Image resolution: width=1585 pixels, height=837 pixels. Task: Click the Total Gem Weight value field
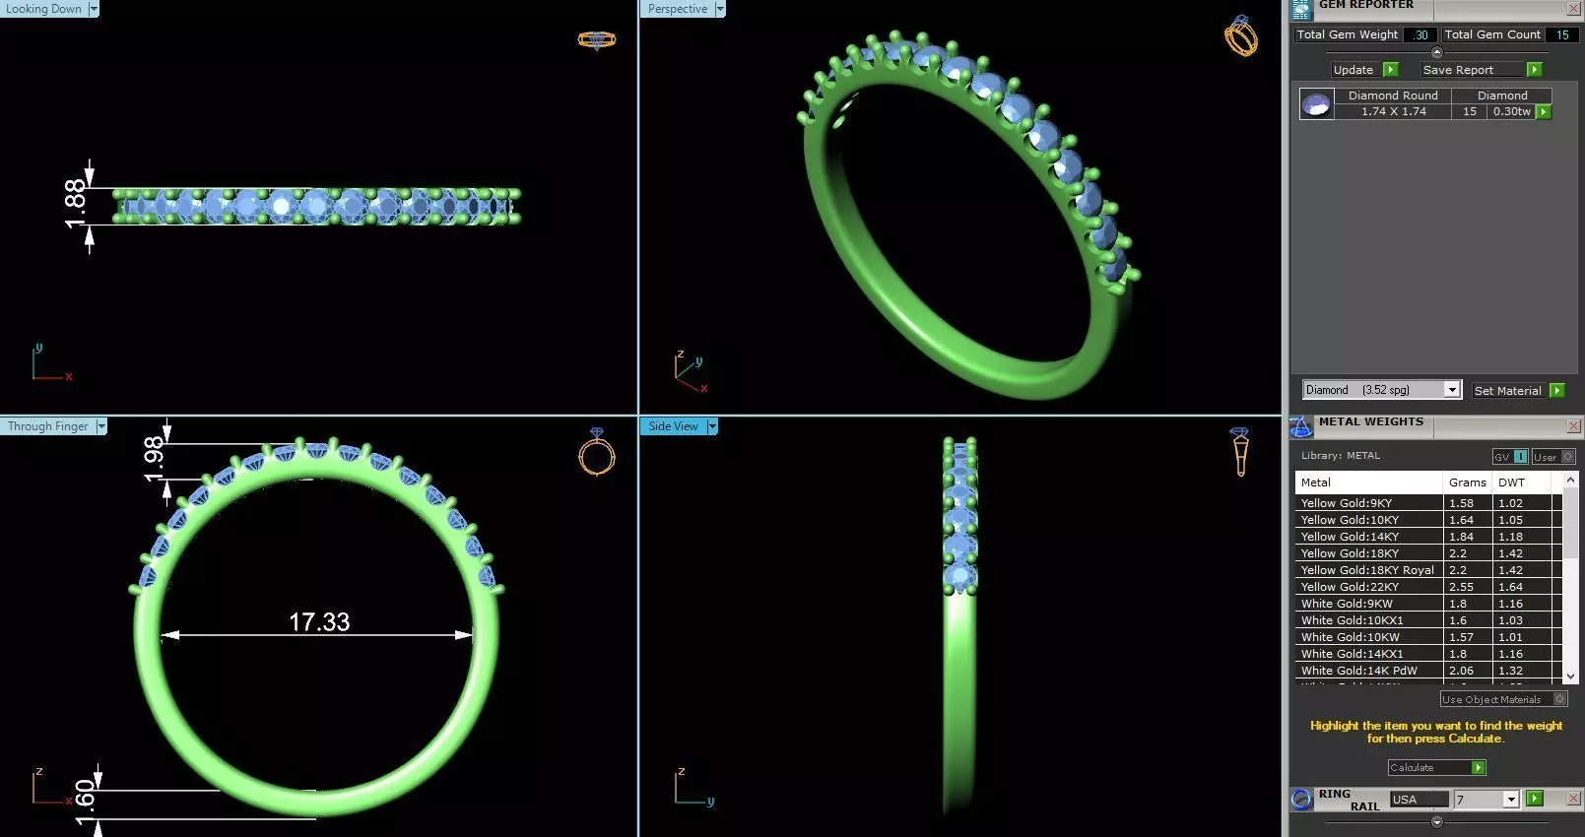1420,34
